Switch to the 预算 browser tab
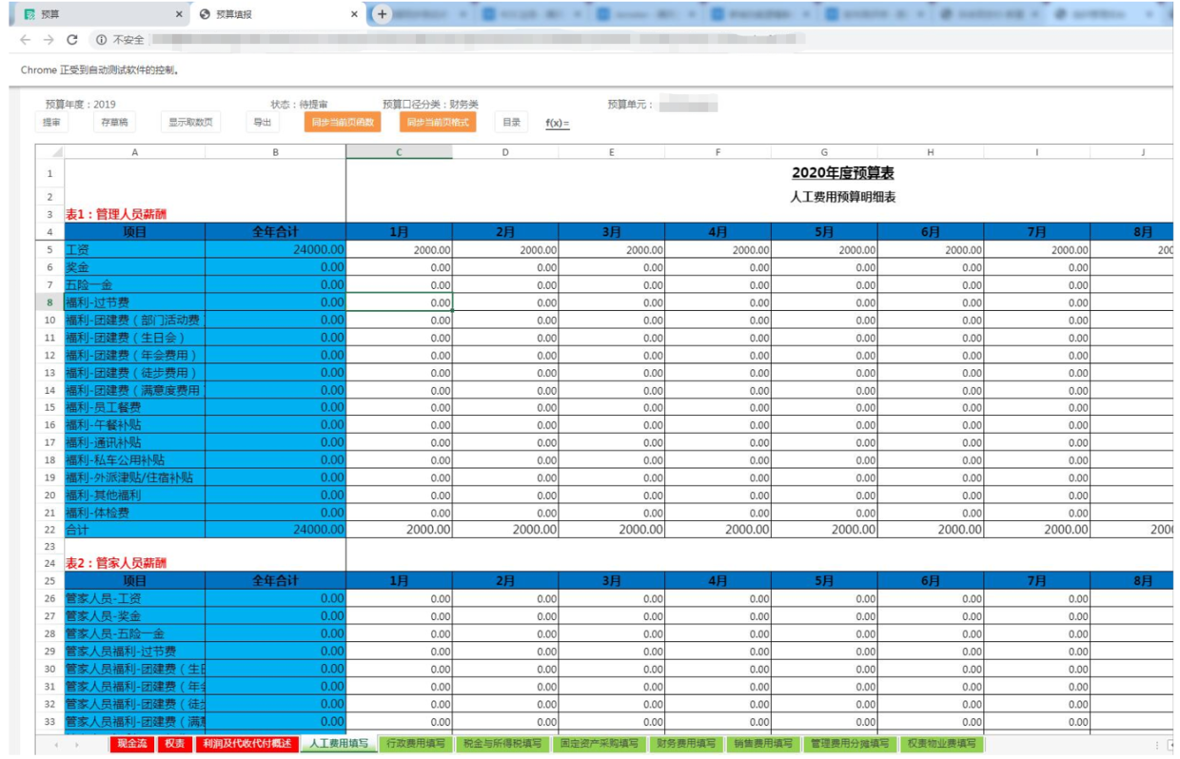Viewport: 1180px width, 759px height. [100, 14]
